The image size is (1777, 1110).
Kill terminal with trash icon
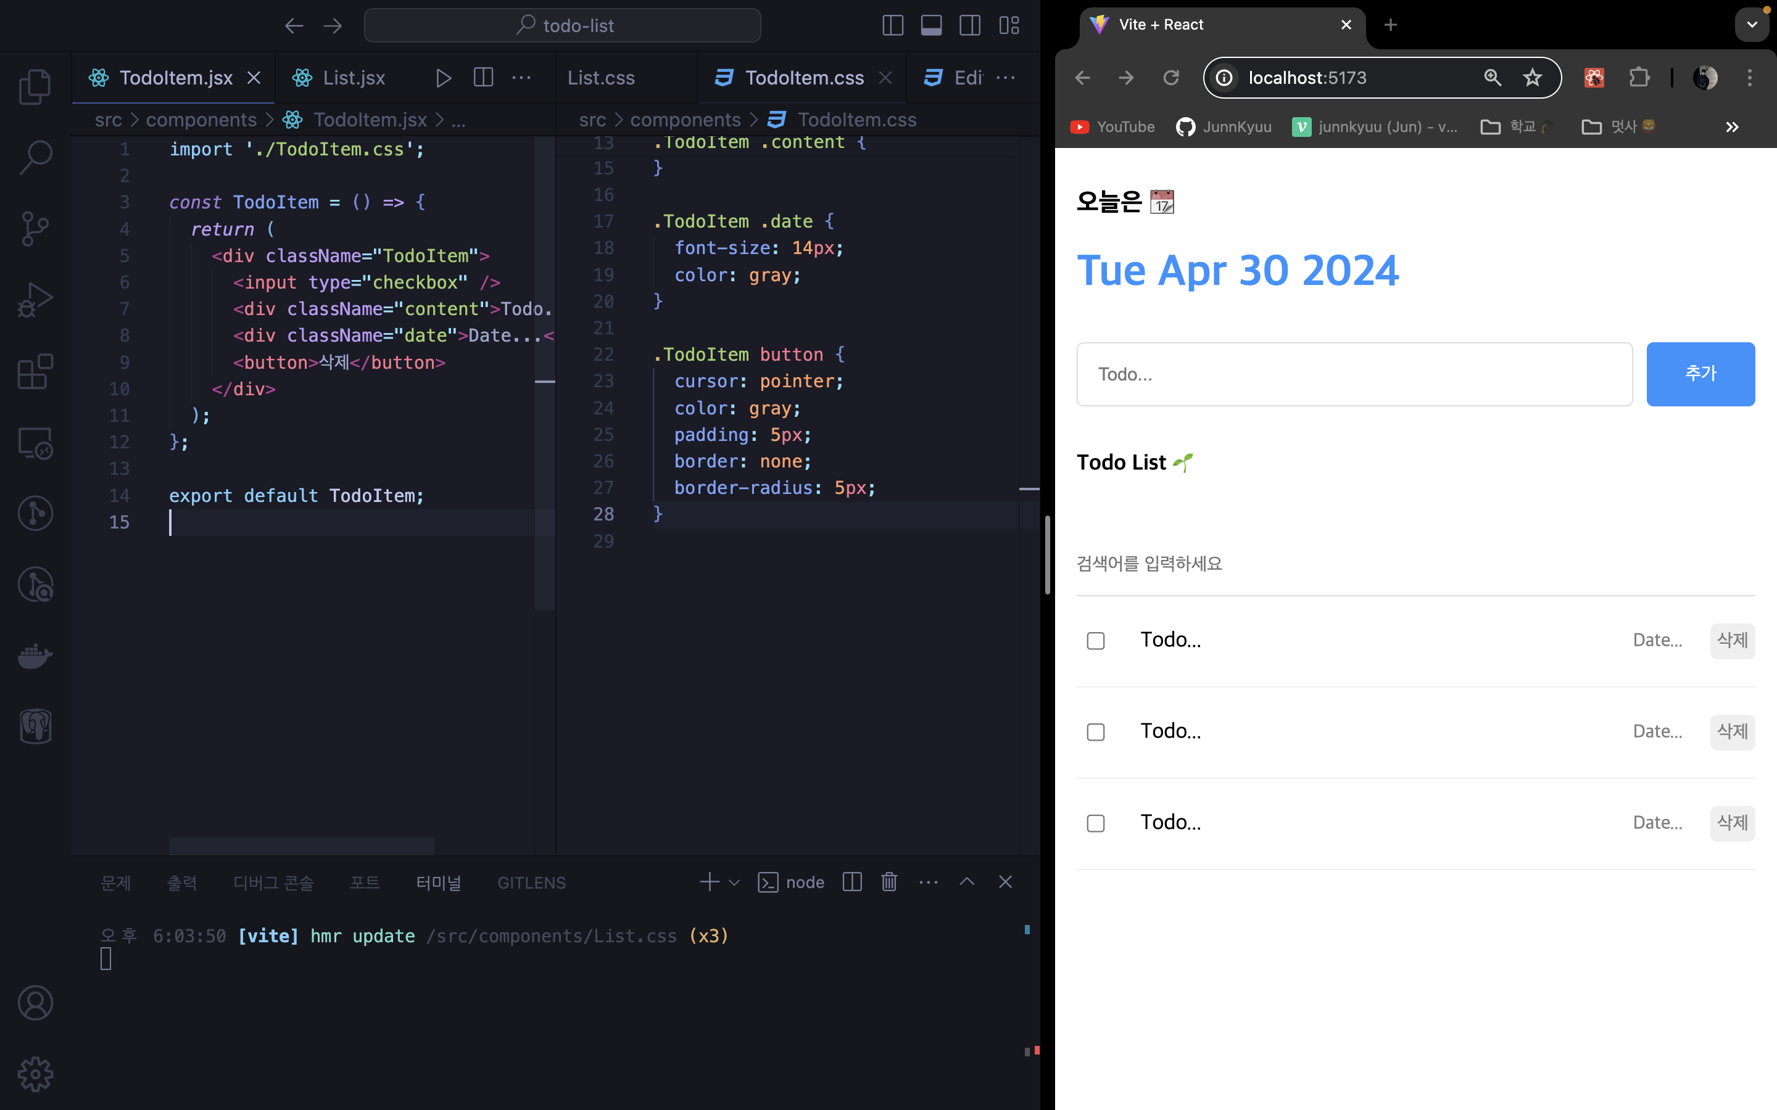coord(888,882)
